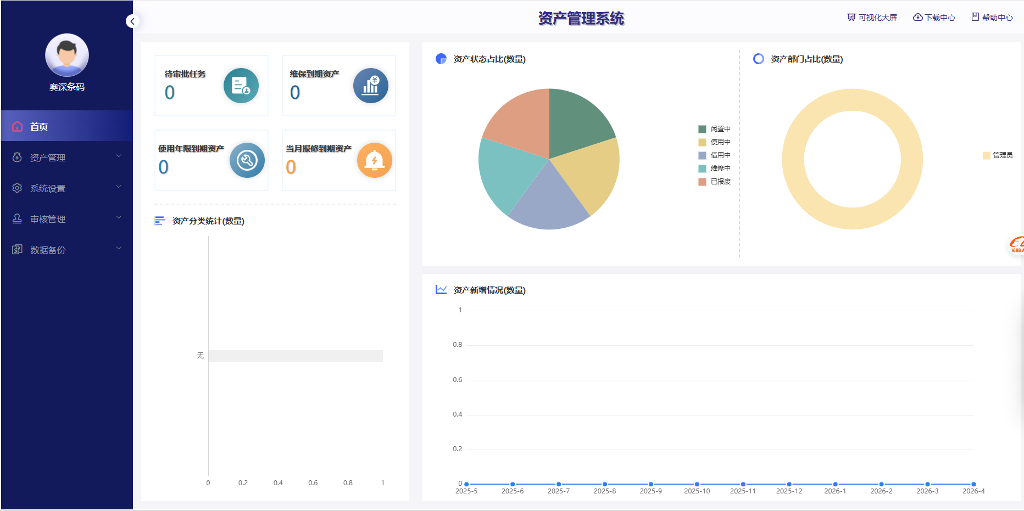The width and height of the screenshot is (1024, 511).
Task: Click the 2025-10 data point on line chart
Action: (x=697, y=484)
